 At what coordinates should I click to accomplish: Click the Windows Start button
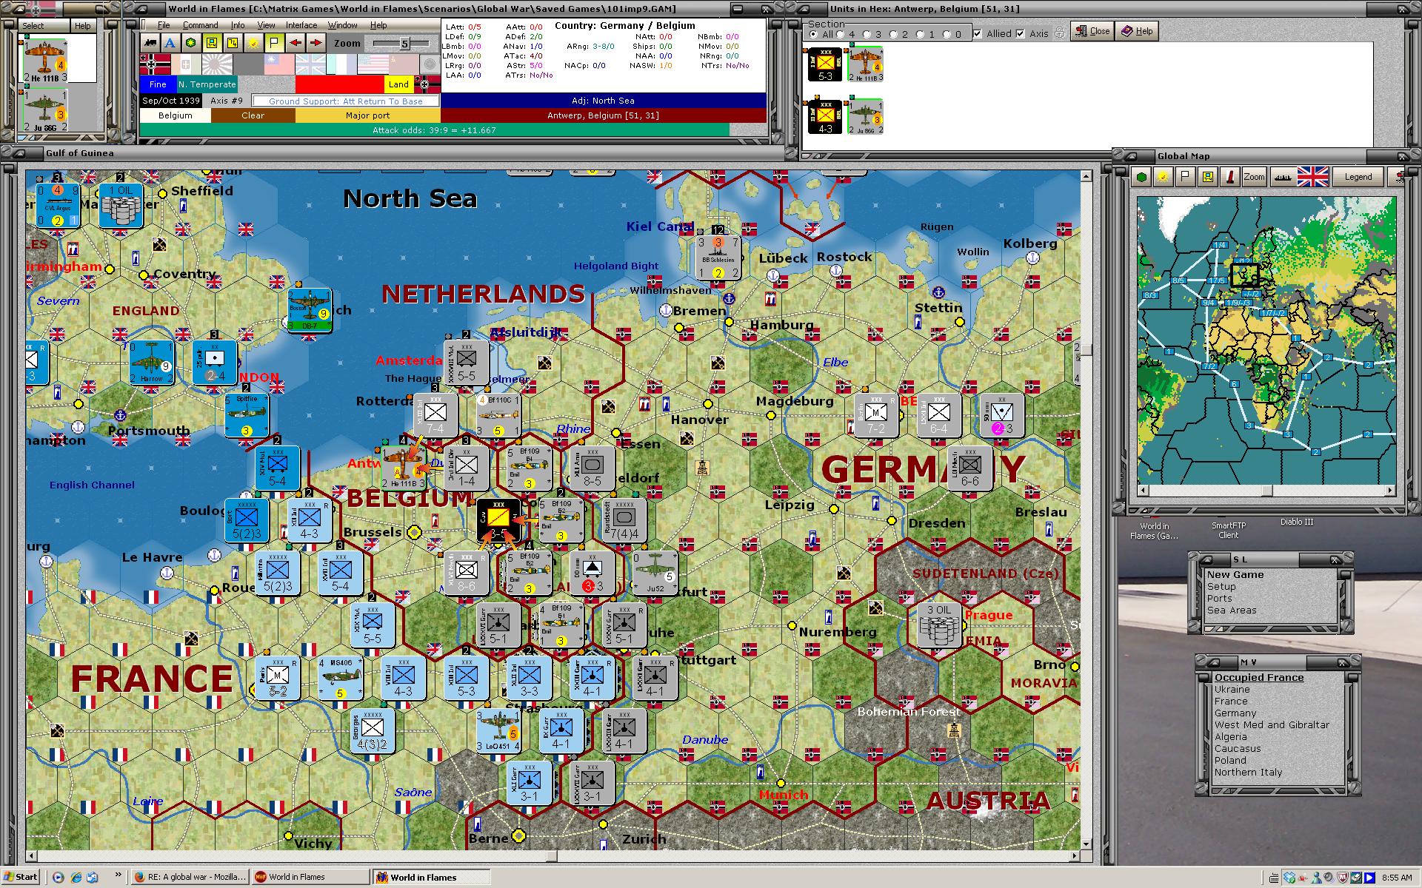pos(20,877)
